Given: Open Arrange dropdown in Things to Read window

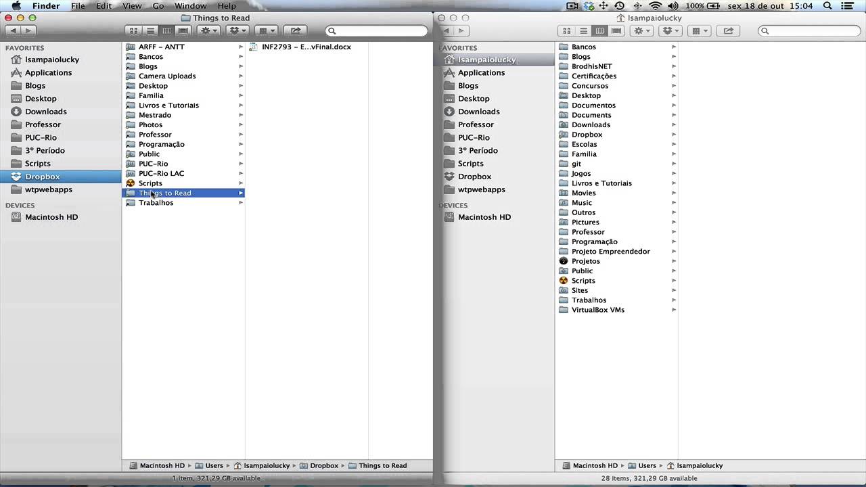Looking at the screenshot, I should point(265,30).
